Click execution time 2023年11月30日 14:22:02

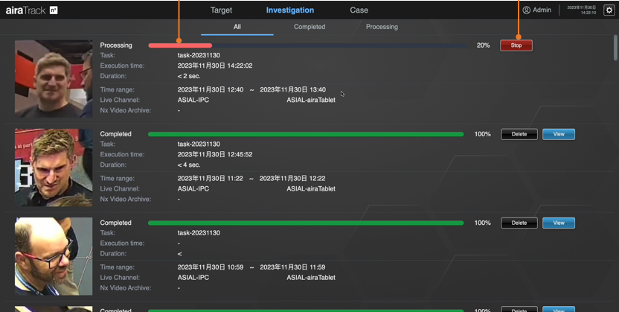point(215,66)
